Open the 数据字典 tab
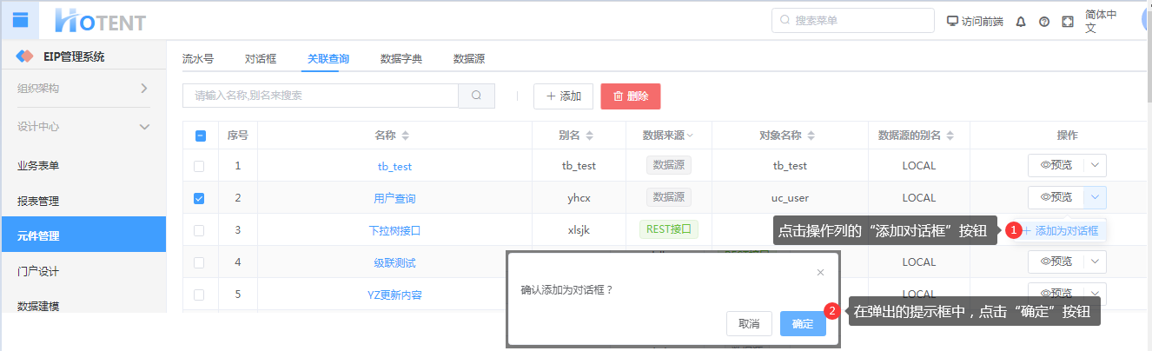This screenshot has height=351, width=1152. [401, 59]
